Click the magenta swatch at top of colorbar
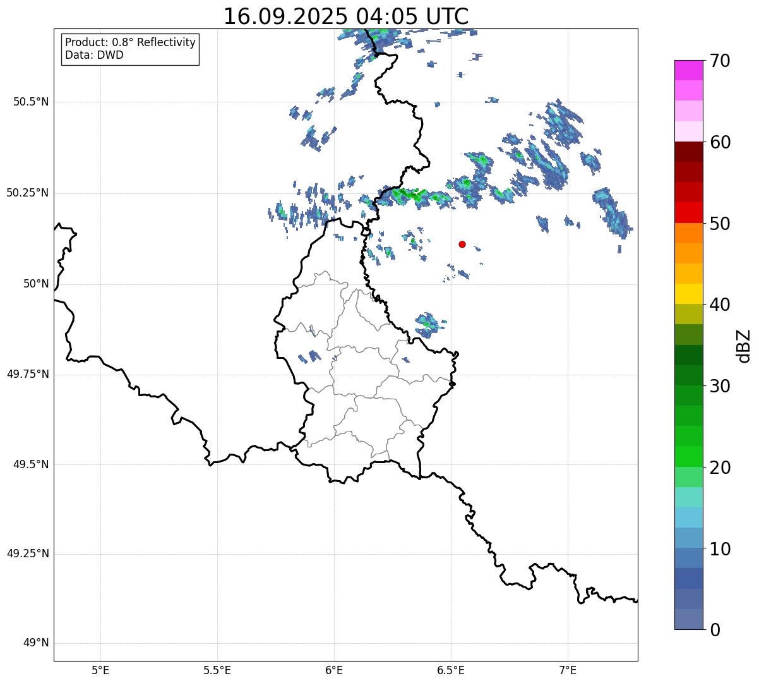Screen dimensions: 759x683 688,70
